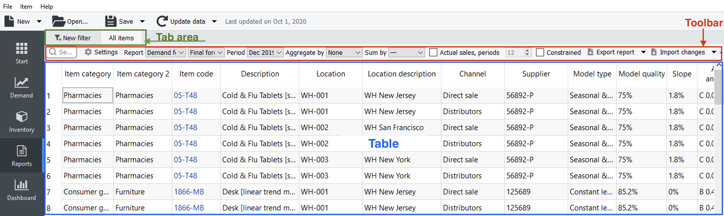Click the Save disk icon
This screenshot has height=216, width=724.
tap(110, 21)
